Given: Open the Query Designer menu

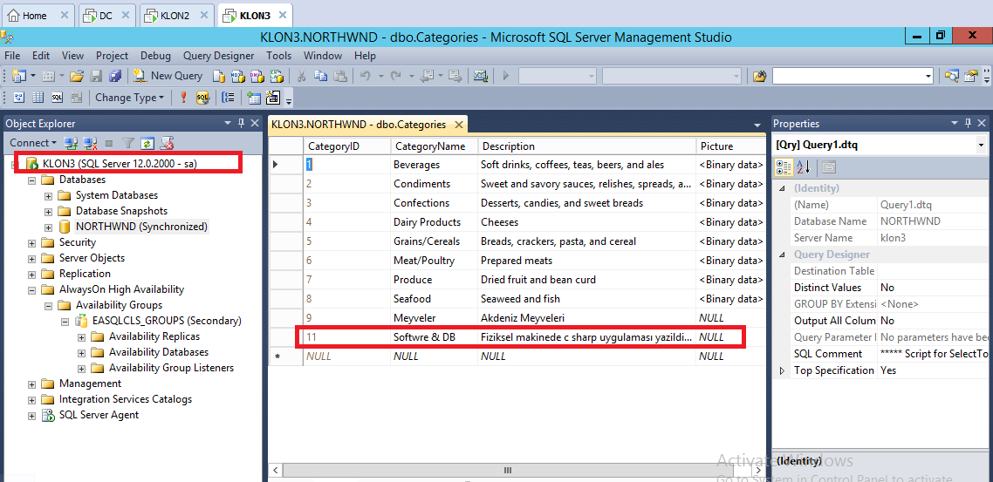Looking at the screenshot, I should pos(218,56).
